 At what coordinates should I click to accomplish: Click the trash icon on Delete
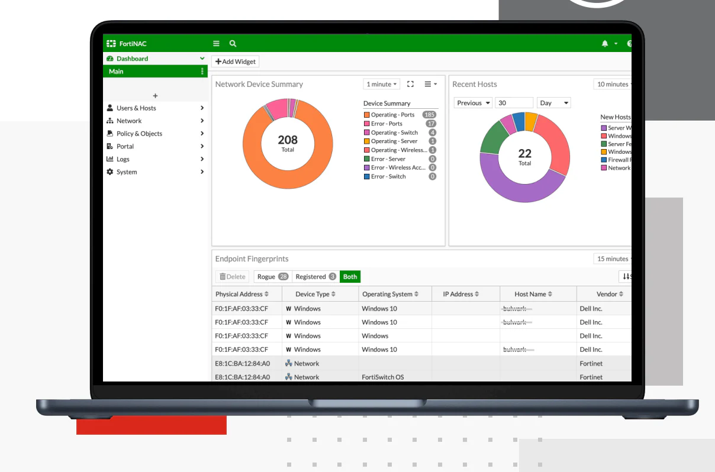tap(223, 277)
